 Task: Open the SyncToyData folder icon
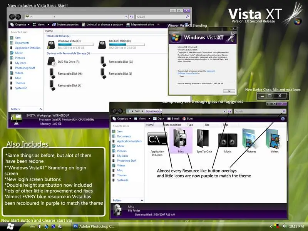click(x=203, y=138)
